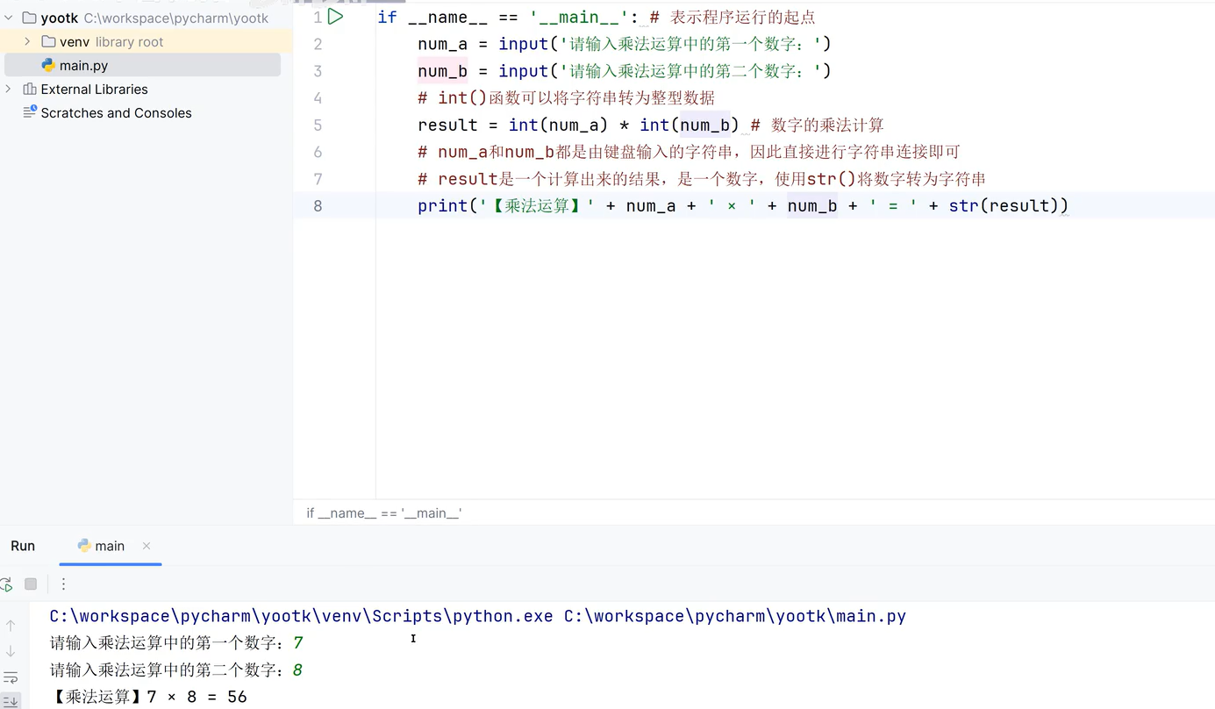The image size is (1215, 709).
Task: Click 'str(result))' on line 8
Action: [x=1009, y=205]
